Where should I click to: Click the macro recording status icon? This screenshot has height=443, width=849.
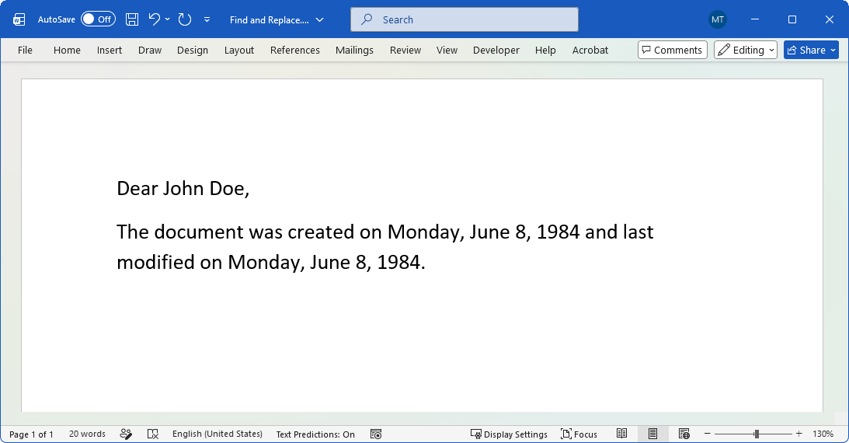coord(376,434)
